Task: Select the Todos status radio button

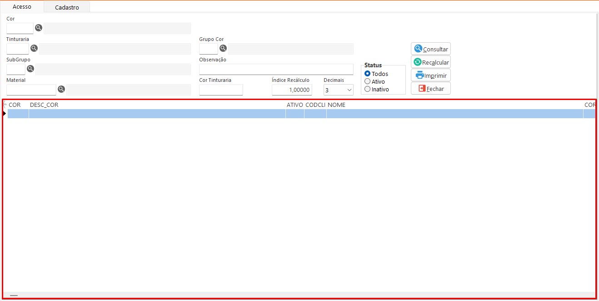Action: pyautogui.click(x=368, y=74)
